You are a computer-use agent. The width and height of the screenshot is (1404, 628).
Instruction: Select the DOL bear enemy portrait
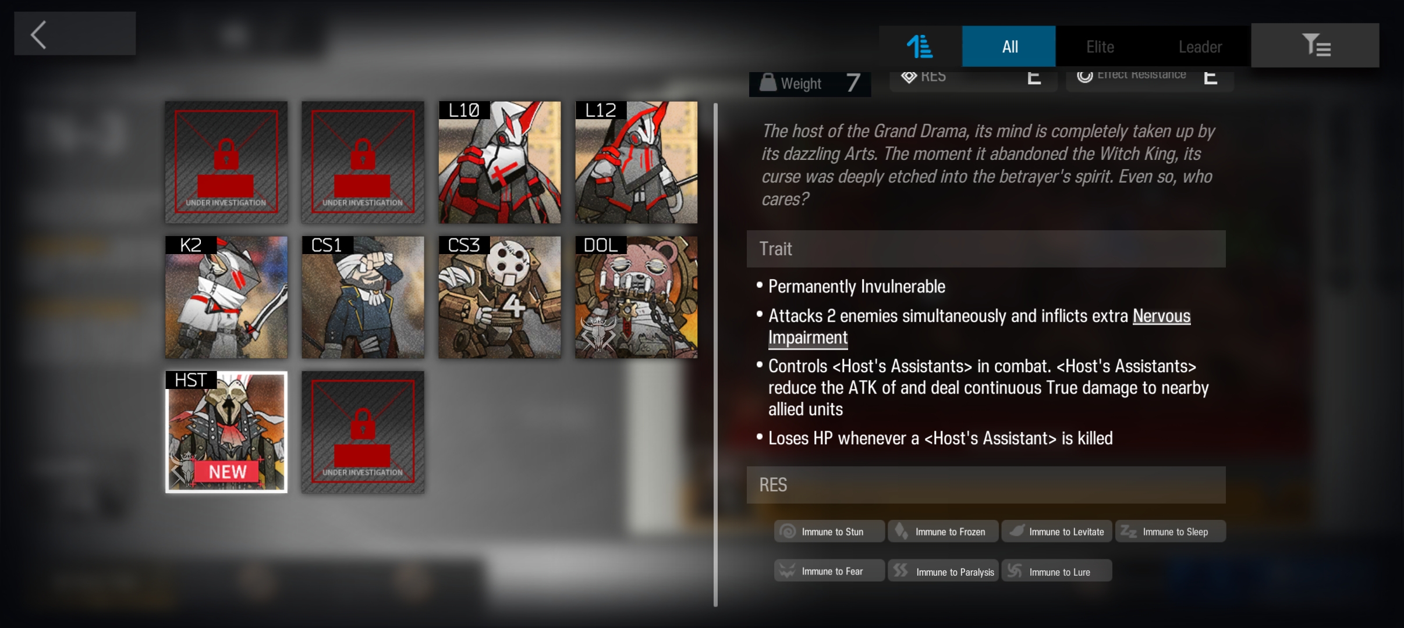(x=636, y=297)
